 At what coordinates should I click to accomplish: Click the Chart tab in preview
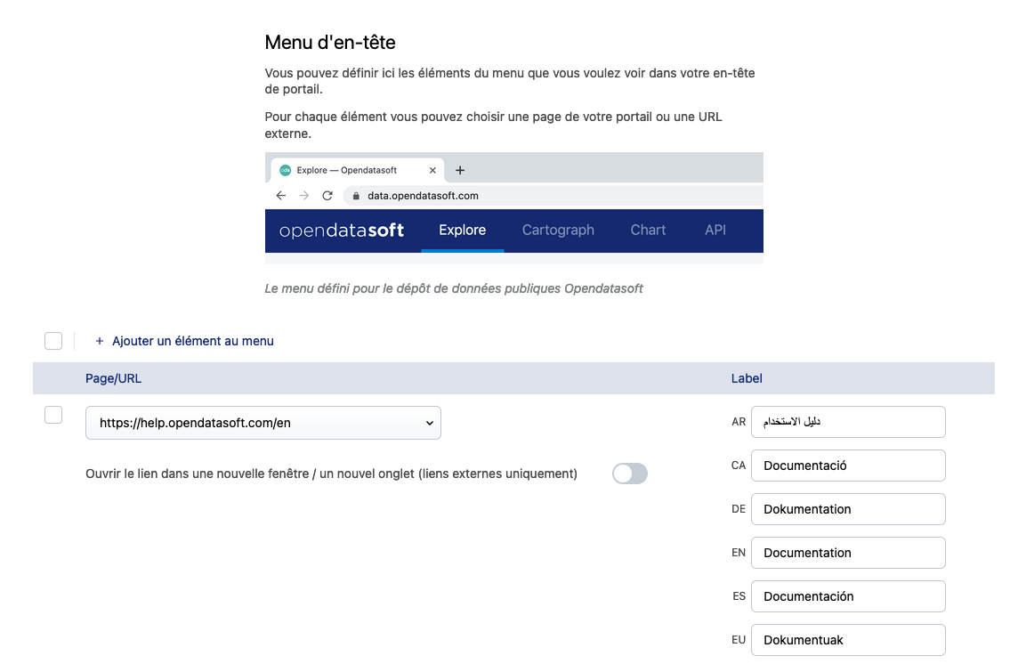click(x=648, y=230)
